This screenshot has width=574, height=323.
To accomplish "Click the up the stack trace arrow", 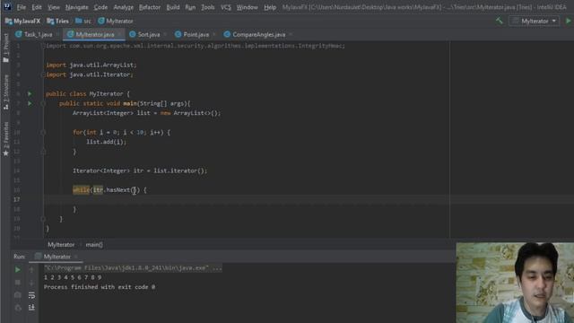I will coord(31,270).
